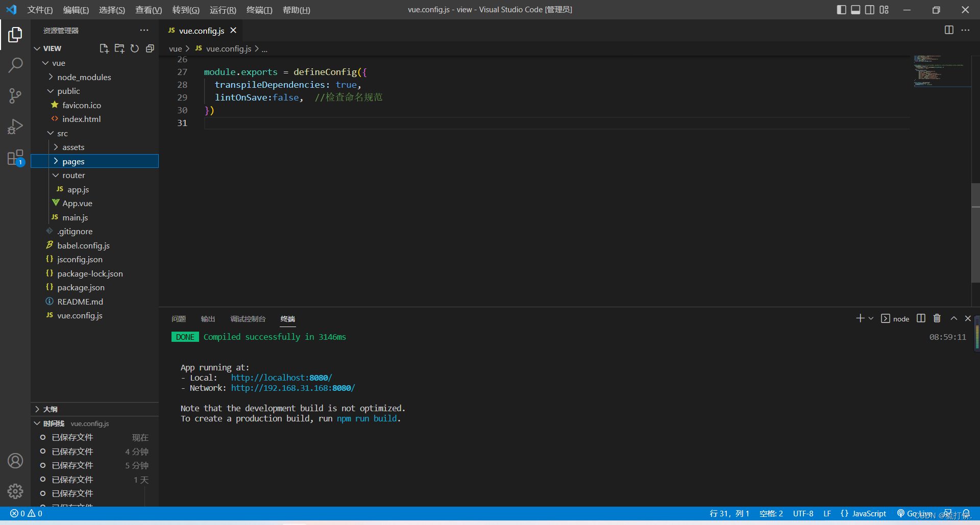
Task: Create a new file in Explorer
Action: pyautogui.click(x=104, y=48)
